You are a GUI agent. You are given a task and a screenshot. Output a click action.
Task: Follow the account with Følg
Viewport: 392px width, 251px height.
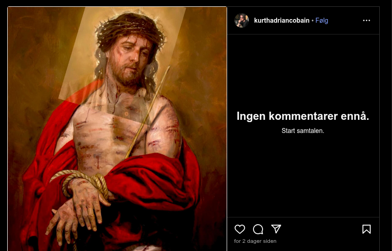322,20
